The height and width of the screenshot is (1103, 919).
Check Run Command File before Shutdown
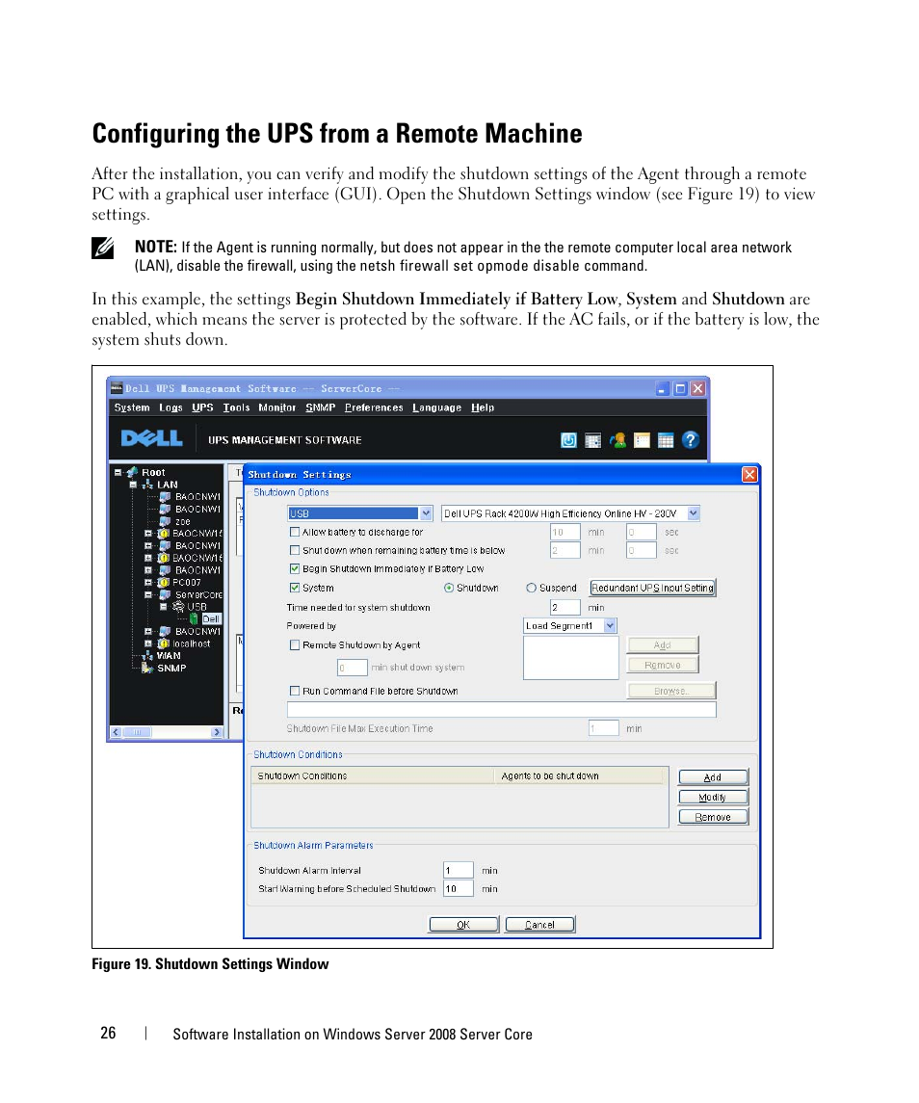[x=295, y=691]
